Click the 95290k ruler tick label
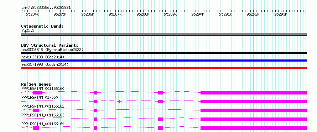 pyautogui.click(x=198, y=14)
